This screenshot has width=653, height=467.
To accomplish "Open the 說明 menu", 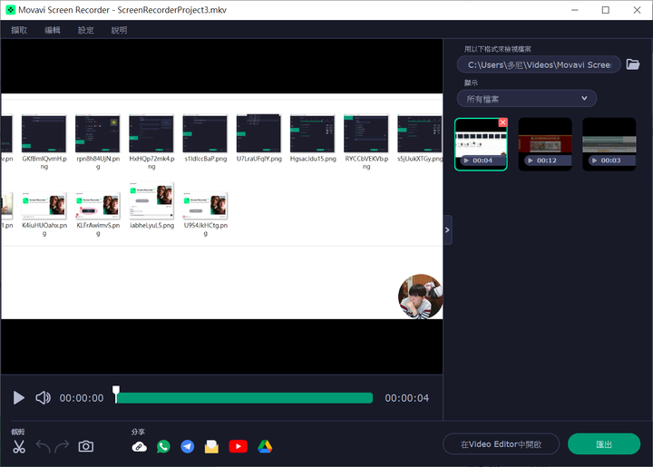I will point(119,30).
